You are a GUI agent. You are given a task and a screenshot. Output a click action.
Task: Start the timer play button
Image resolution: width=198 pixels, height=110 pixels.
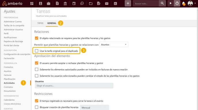click(171, 3)
